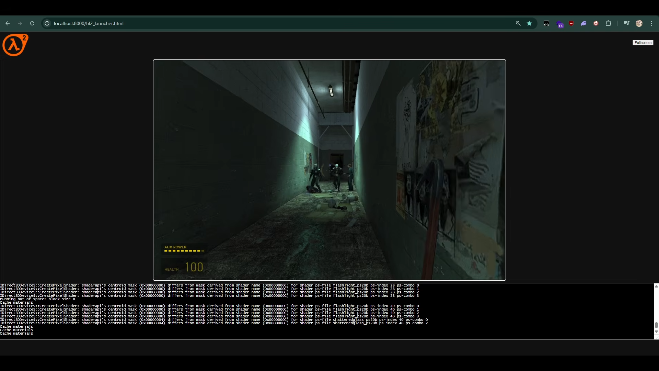Open the purple extension with badge 13
This screenshot has height=371, width=659.
(x=560, y=24)
